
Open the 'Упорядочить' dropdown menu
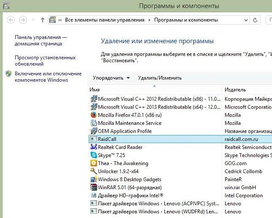[x=111, y=78]
